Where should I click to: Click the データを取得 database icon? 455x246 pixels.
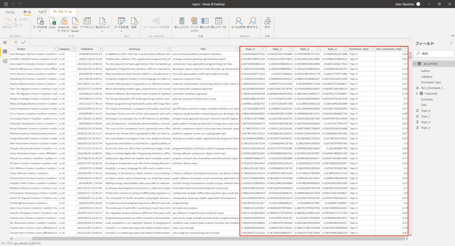tap(40, 21)
